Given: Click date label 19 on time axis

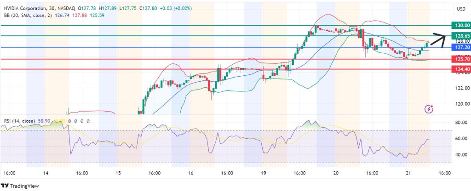Looking at the screenshot, I should tap(264, 173).
